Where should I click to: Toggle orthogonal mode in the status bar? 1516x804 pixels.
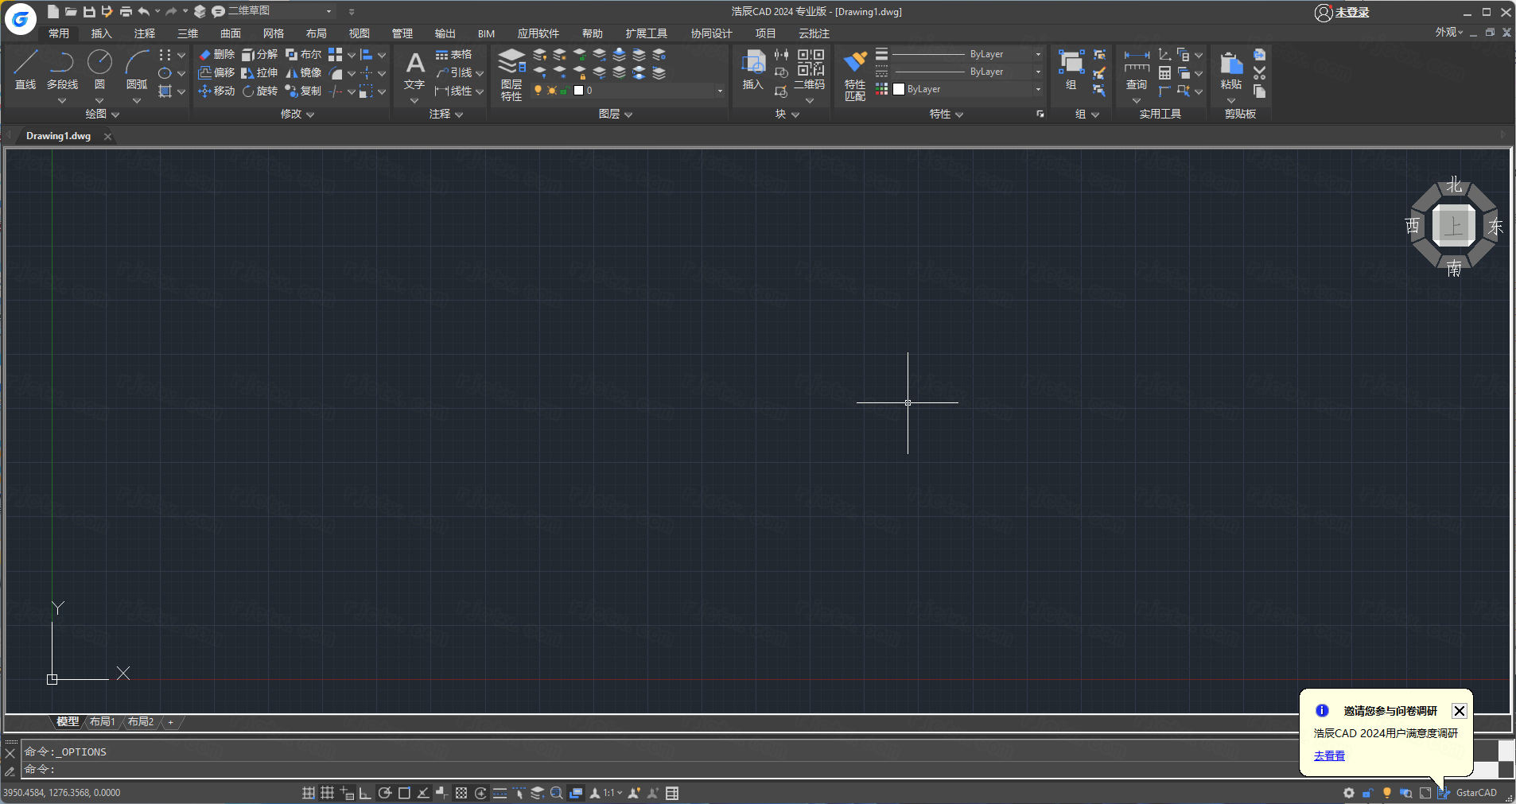pyautogui.click(x=365, y=793)
